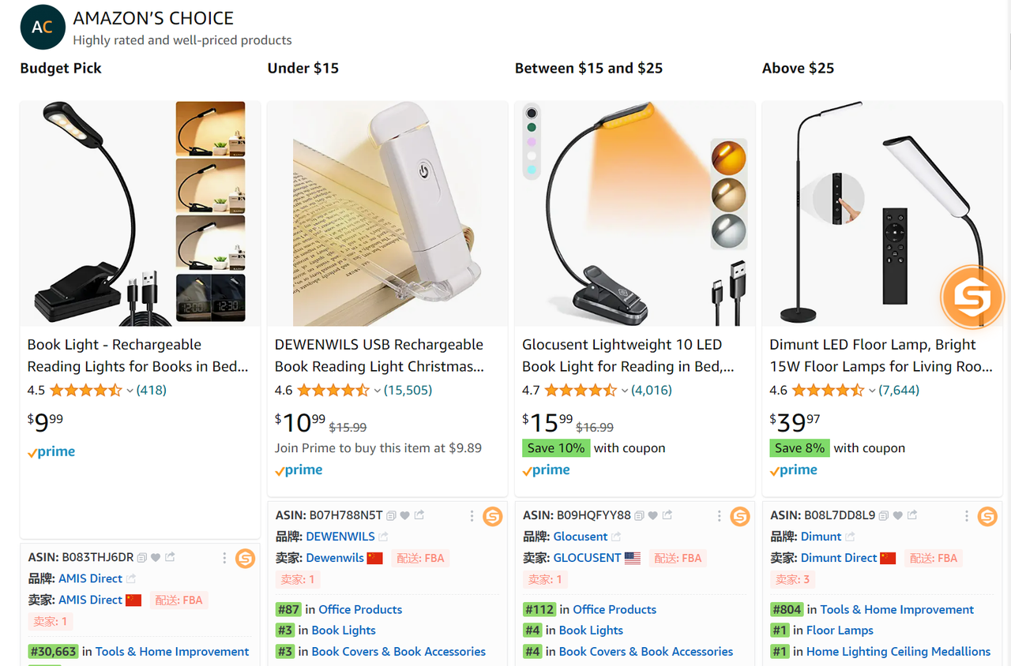
Task: Click share icon beside ASIN B09HQFYY88
Action: (x=667, y=515)
